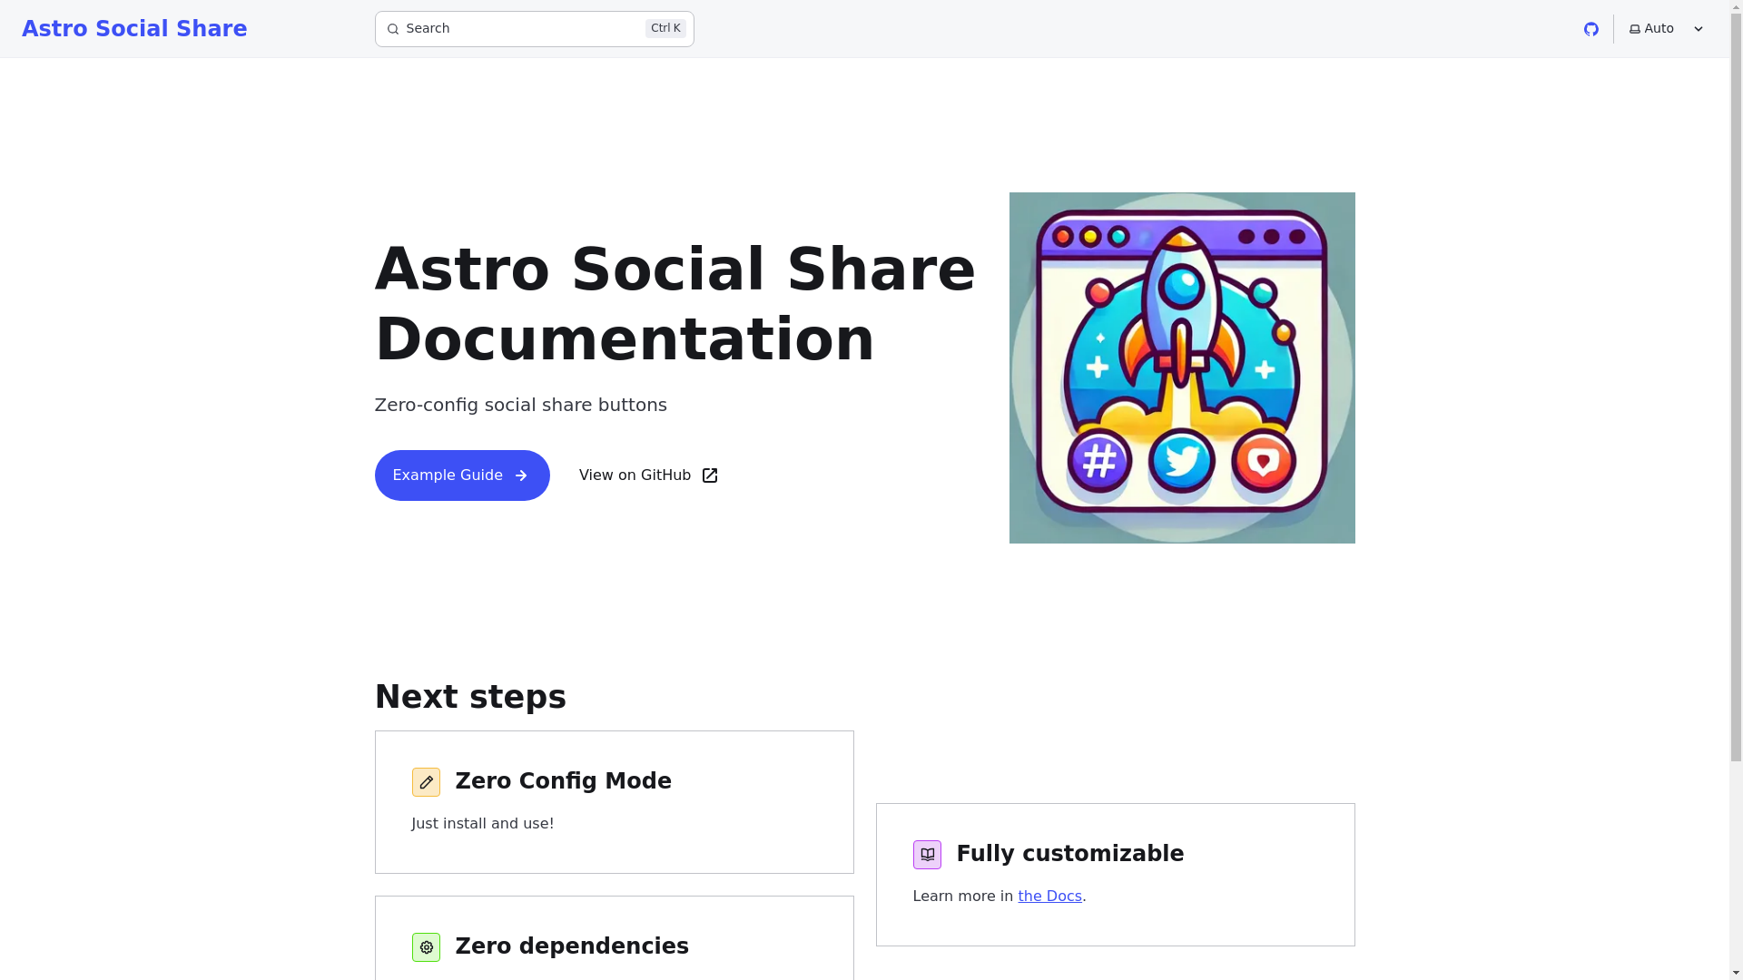Click 'Just install and use!' text
The width and height of the screenshot is (1743, 980).
[x=483, y=824]
